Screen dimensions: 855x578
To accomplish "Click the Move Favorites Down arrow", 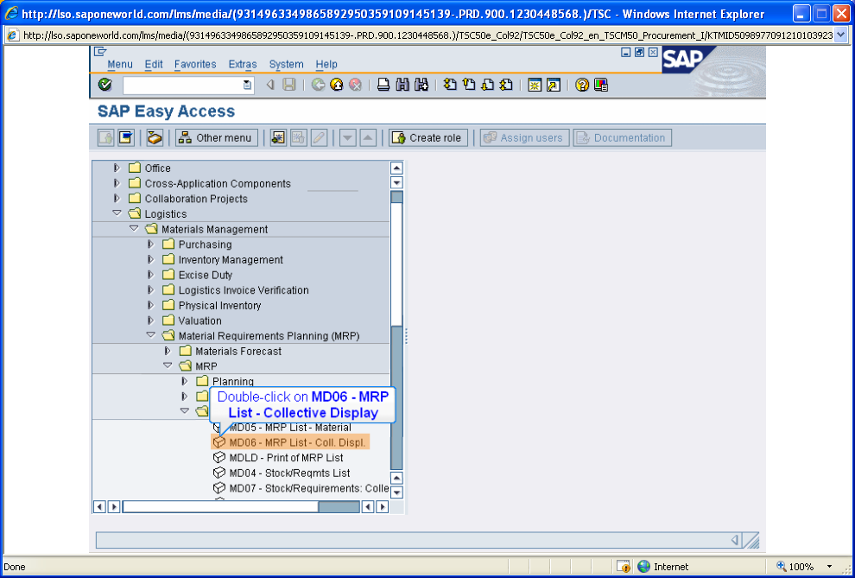I will tap(348, 138).
